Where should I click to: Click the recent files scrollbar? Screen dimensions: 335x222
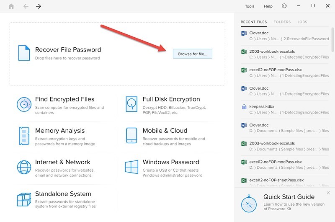[x=332, y=40]
